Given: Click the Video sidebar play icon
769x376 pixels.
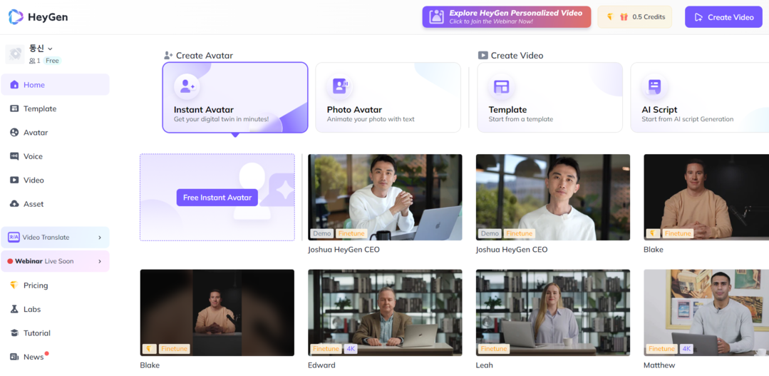Looking at the screenshot, I should tap(14, 180).
